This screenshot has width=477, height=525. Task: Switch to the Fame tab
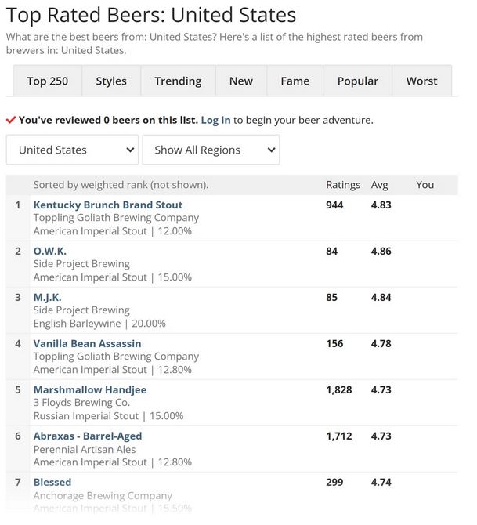click(295, 81)
